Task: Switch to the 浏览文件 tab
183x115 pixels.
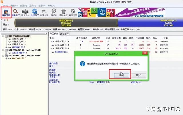Action: point(64,34)
